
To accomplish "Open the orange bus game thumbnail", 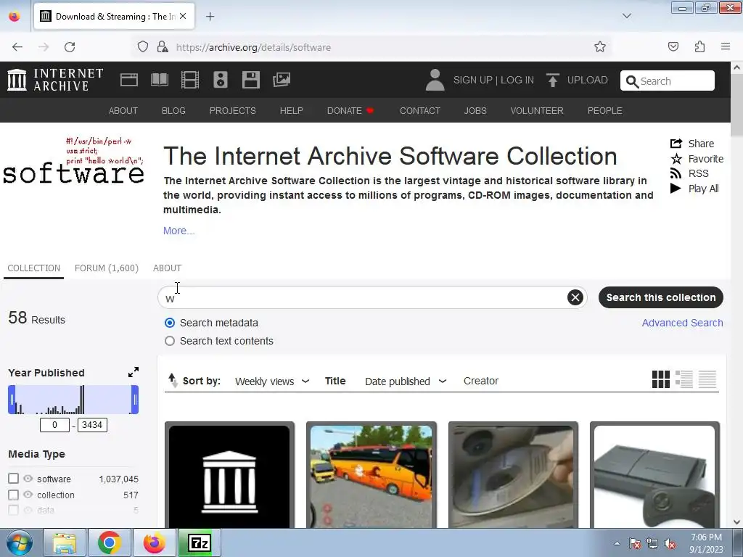I will (x=371, y=476).
